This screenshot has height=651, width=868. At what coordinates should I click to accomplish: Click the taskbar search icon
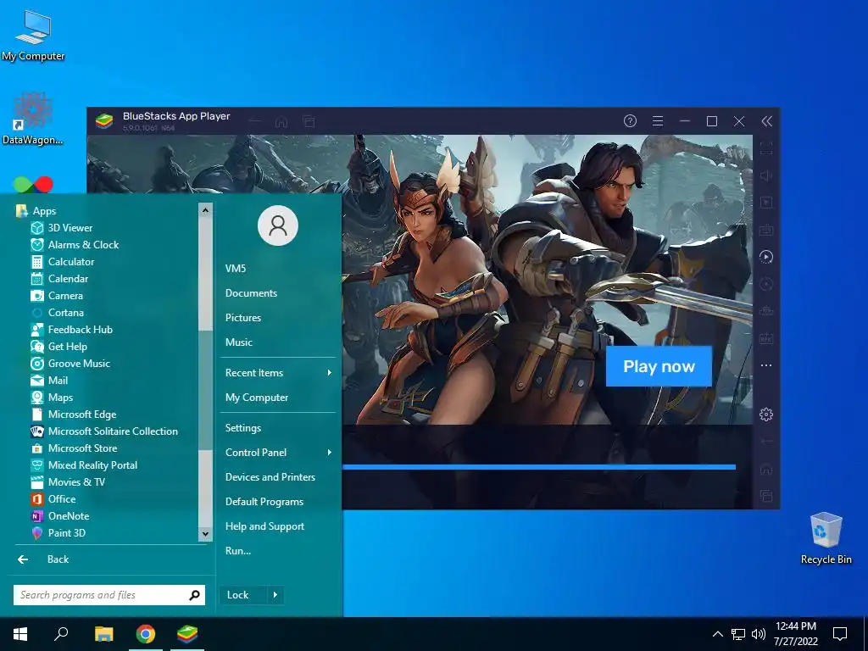click(61, 634)
